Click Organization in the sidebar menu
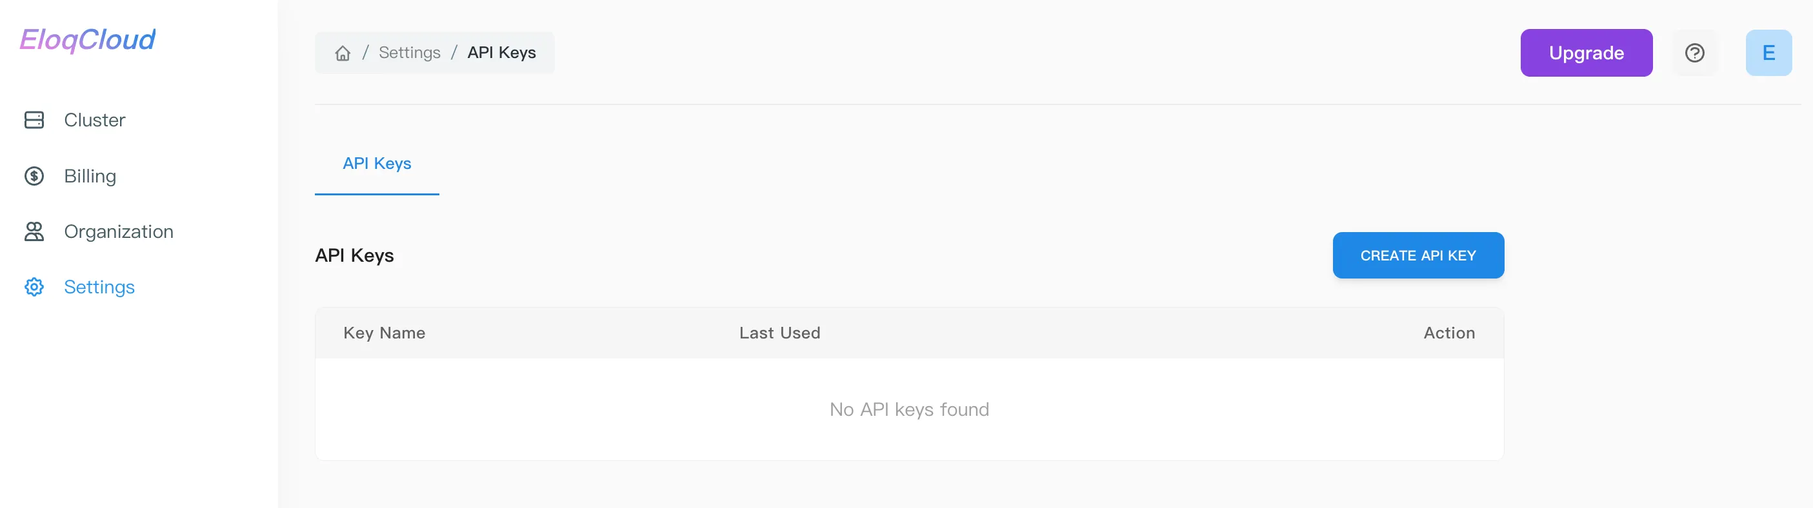 tap(119, 231)
